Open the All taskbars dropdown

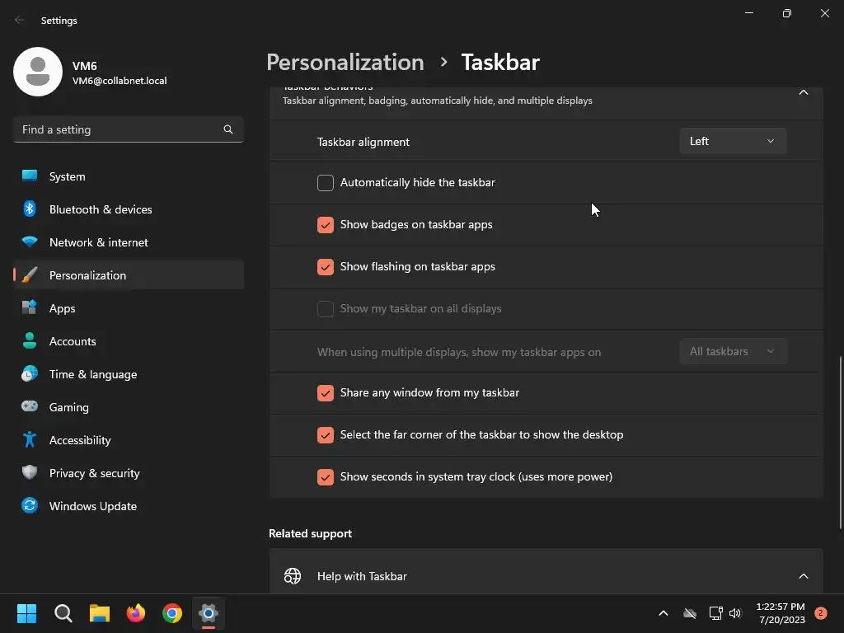(x=733, y=351)
